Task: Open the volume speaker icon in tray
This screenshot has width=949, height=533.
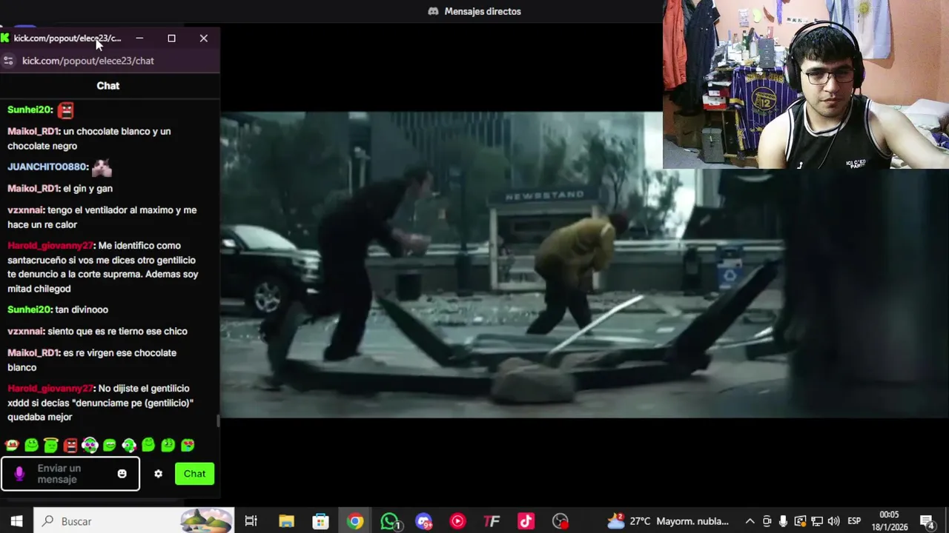Action: click(833, 521)
